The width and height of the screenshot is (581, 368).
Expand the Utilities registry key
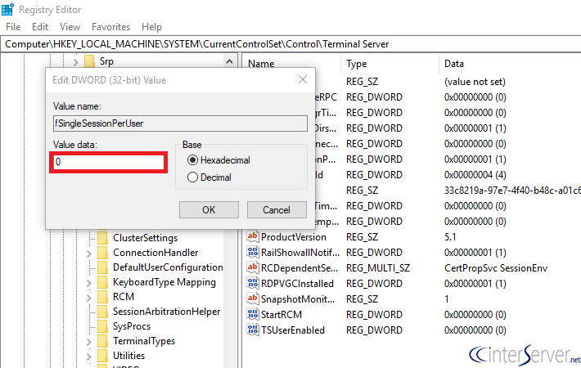(x=89, y=357)
